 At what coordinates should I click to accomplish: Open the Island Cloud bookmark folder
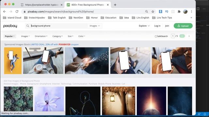(12, 18)
